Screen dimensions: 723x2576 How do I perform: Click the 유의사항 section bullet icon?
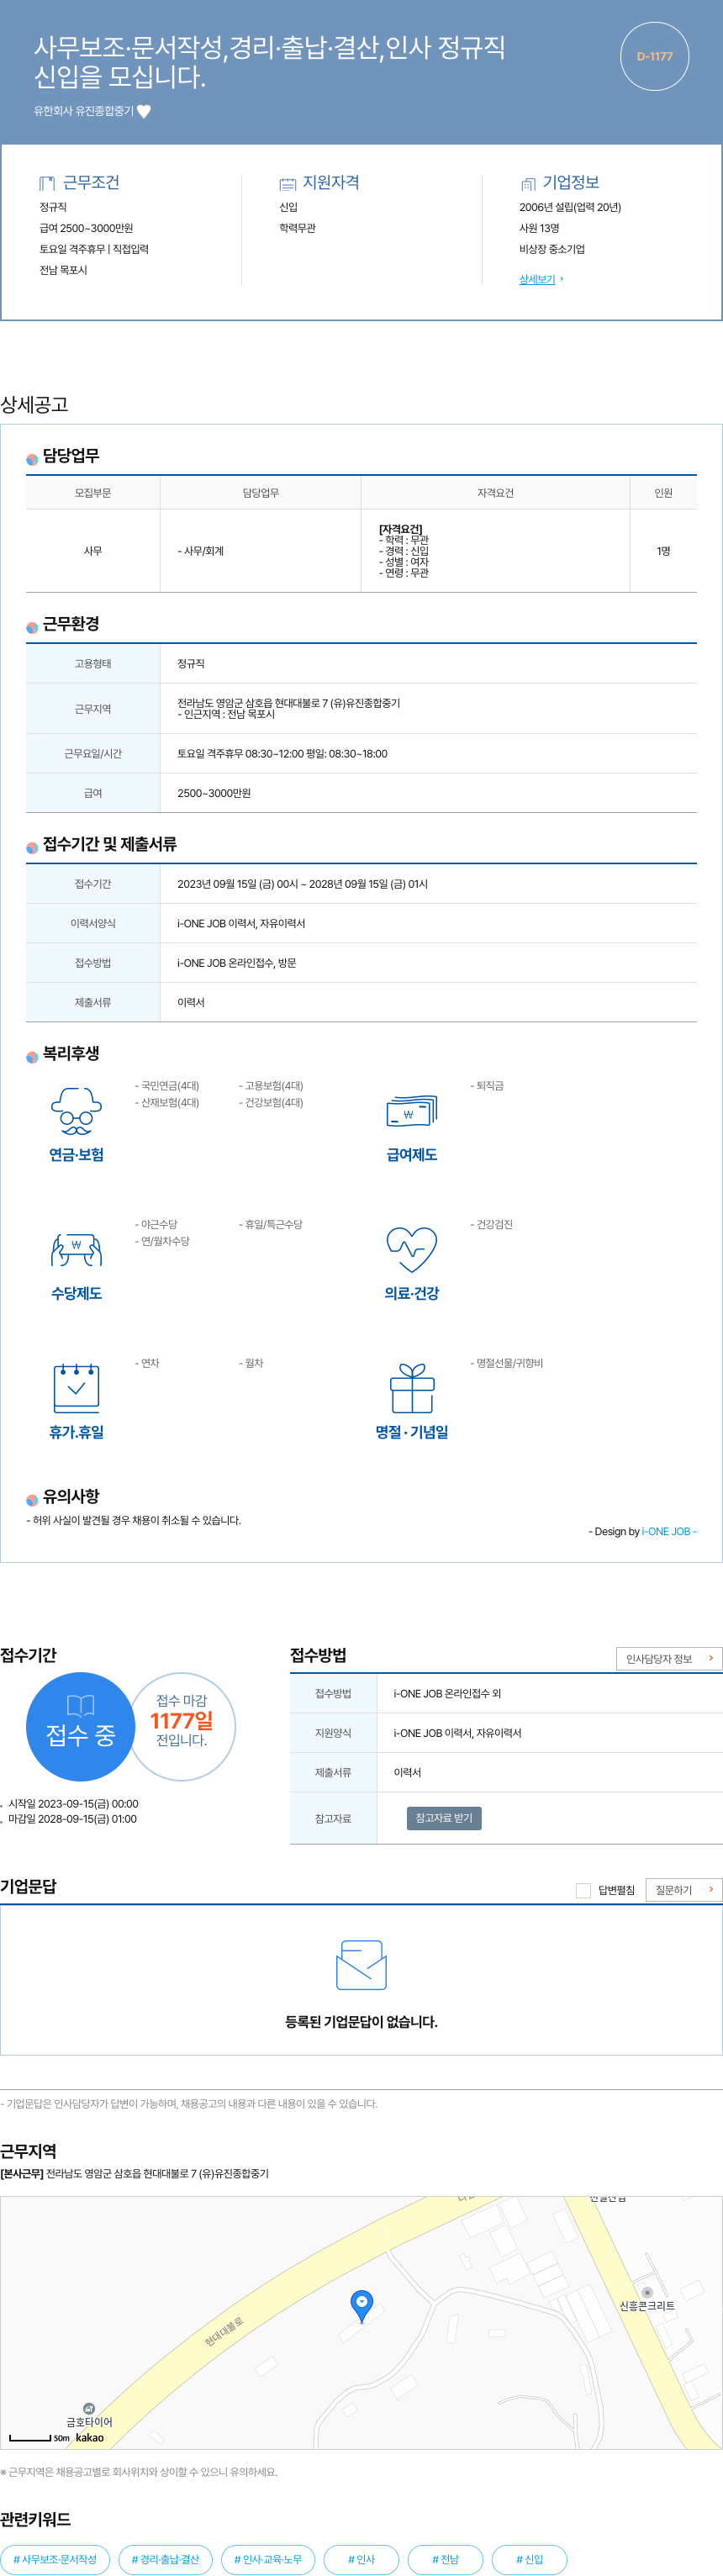(32, 1499)
